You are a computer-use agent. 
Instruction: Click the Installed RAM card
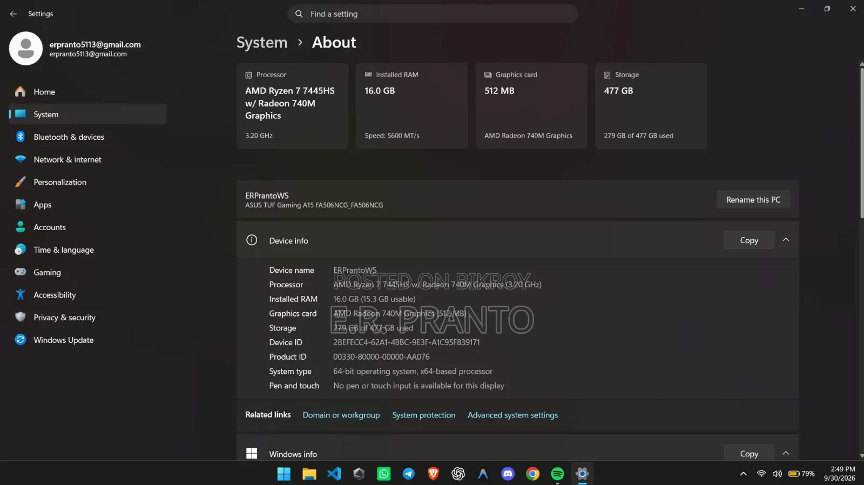coord(411,106)
